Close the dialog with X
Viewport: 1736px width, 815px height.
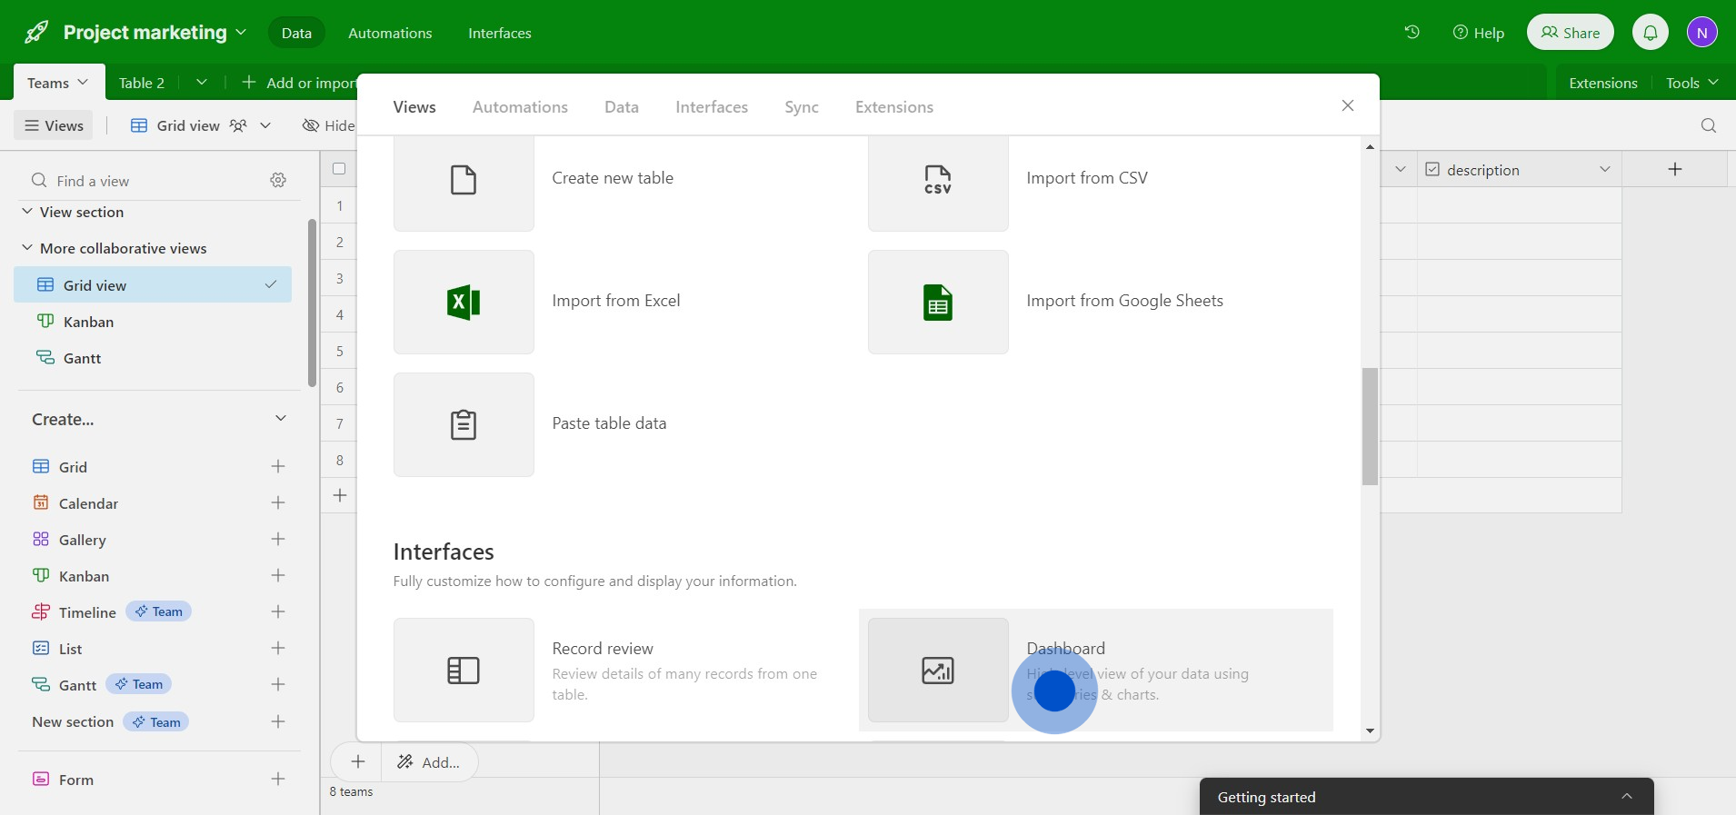pyautogui.click(x=1348, y=105)
